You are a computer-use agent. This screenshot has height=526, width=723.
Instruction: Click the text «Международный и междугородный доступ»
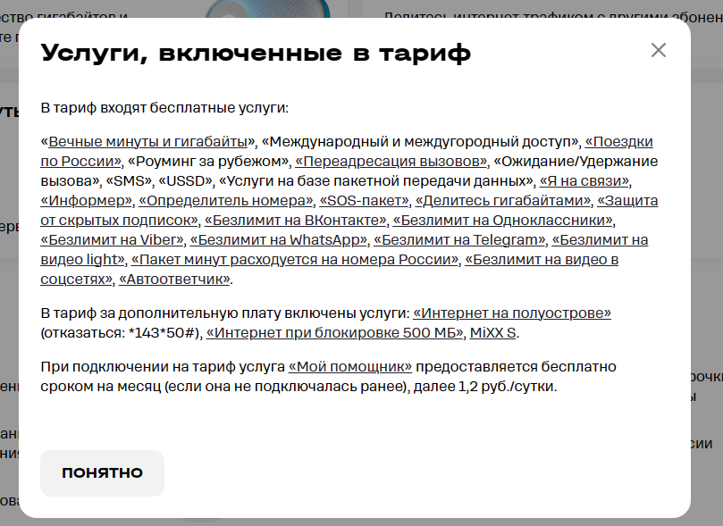point(420,142)
